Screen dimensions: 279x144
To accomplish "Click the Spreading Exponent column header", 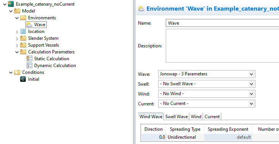I will point(228,129).
